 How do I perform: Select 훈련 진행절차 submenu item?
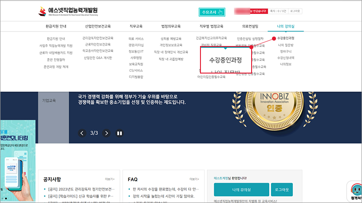(56, 60)
